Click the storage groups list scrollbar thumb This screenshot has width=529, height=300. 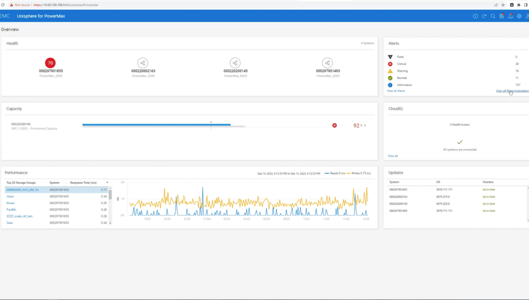click(x=110, y=195)
